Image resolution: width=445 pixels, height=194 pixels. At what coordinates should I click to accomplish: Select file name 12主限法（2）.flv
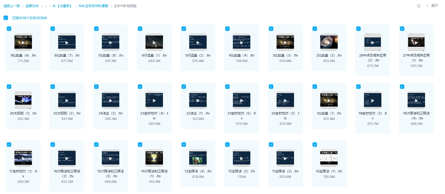point(242,171)
